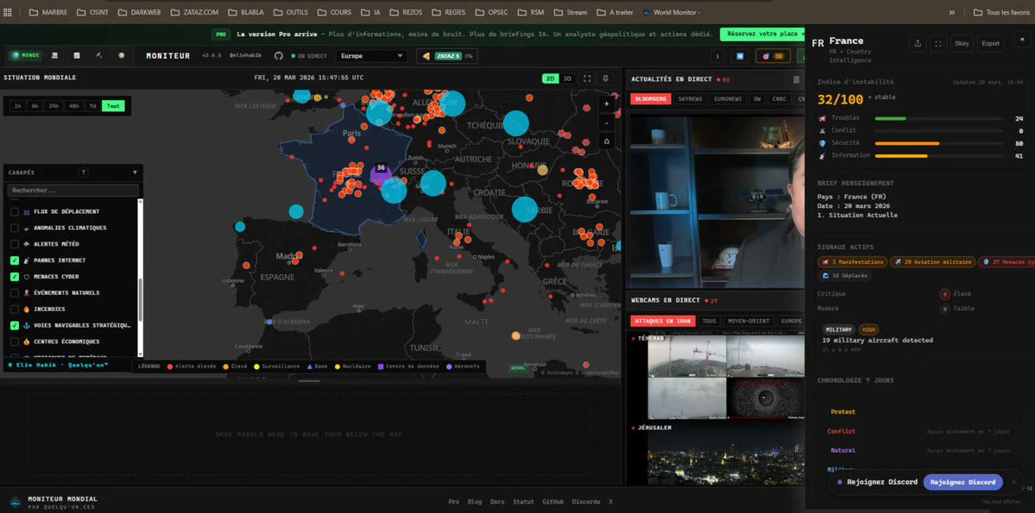Open the Docs footer link
Image resolution: width=1035 pixels, height=513 pixels.
[x=497, y=502]
